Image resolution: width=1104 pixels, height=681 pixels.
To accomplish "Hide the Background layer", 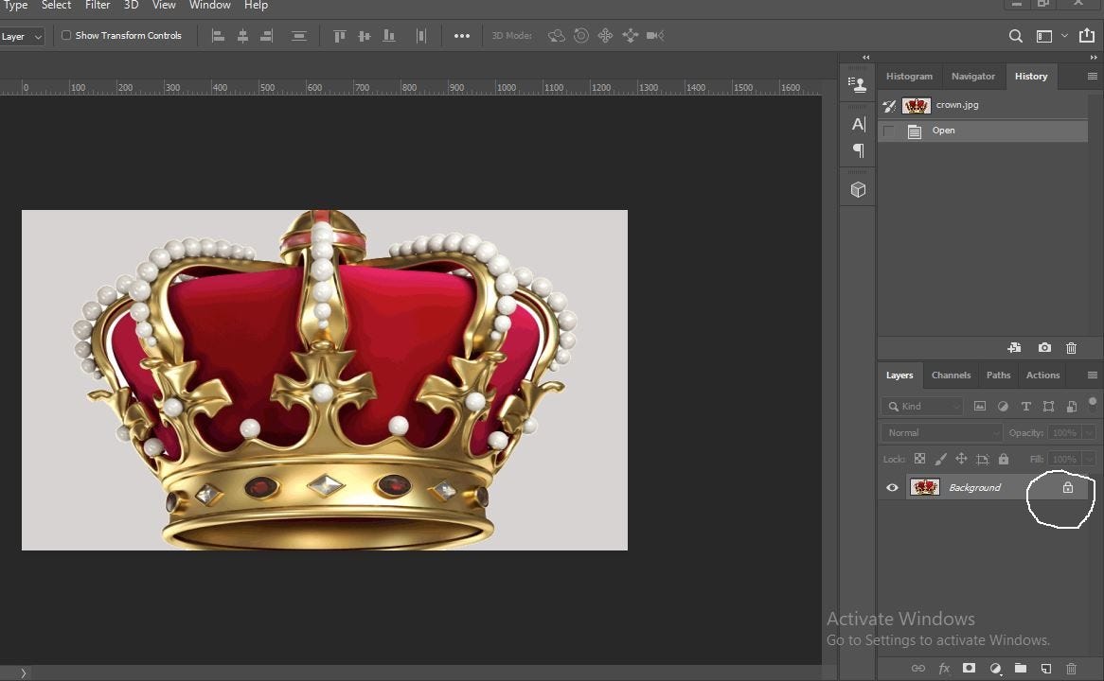I will (891, 487).
